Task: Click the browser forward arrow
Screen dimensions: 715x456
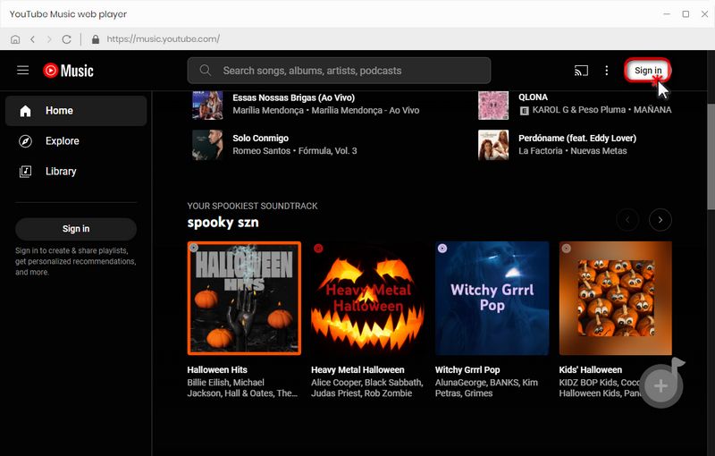Action: coord(49,39)
